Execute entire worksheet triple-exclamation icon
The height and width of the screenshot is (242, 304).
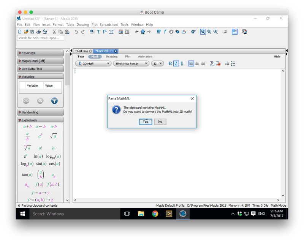click(x=158, y=32)
